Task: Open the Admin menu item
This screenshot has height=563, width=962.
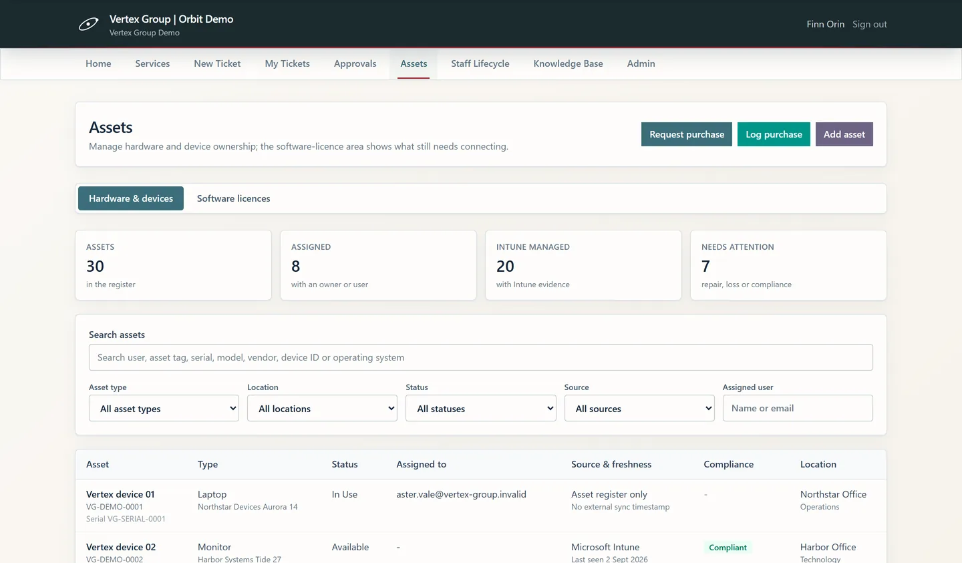Action: (x=641, y=63)
